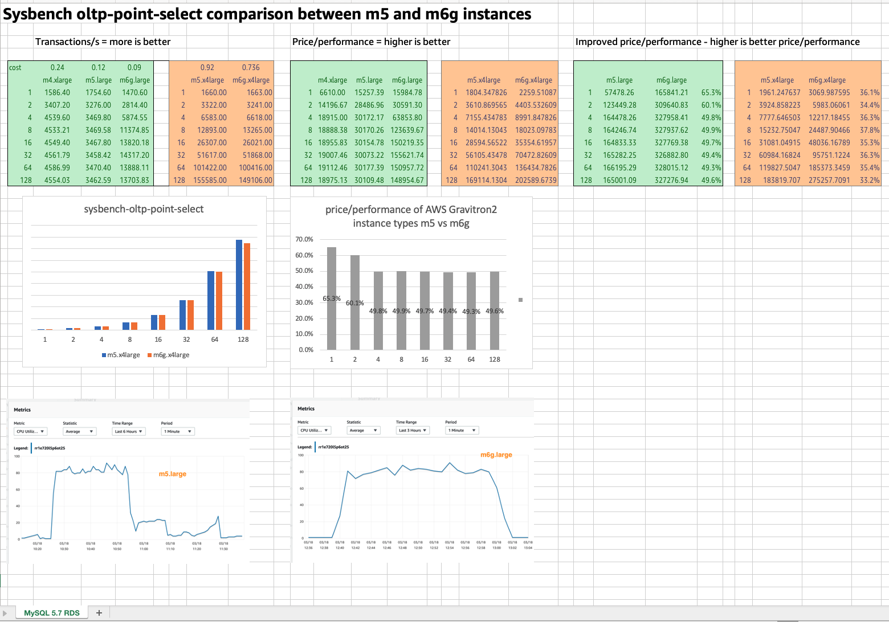Viewport: 889px width, 622px height.
Task: Select the 37.8% improvement cell
Action: (x=870, y=130)
